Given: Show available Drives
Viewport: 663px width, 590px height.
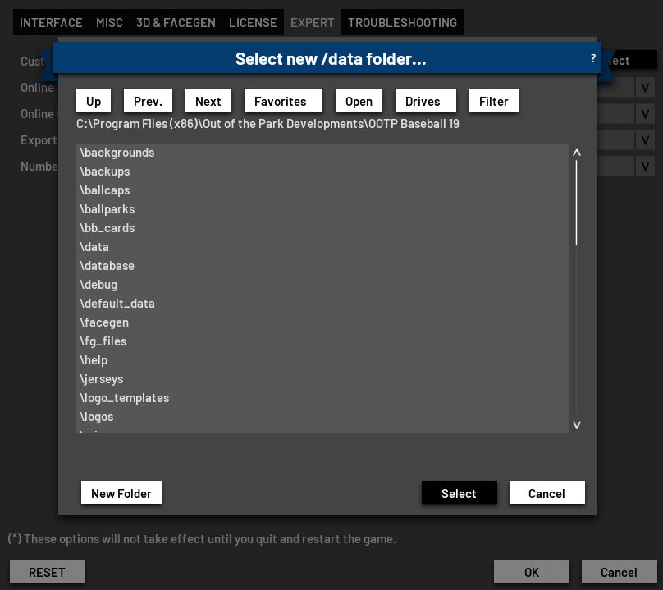Looking at the screenshot, I should point(423,101).
